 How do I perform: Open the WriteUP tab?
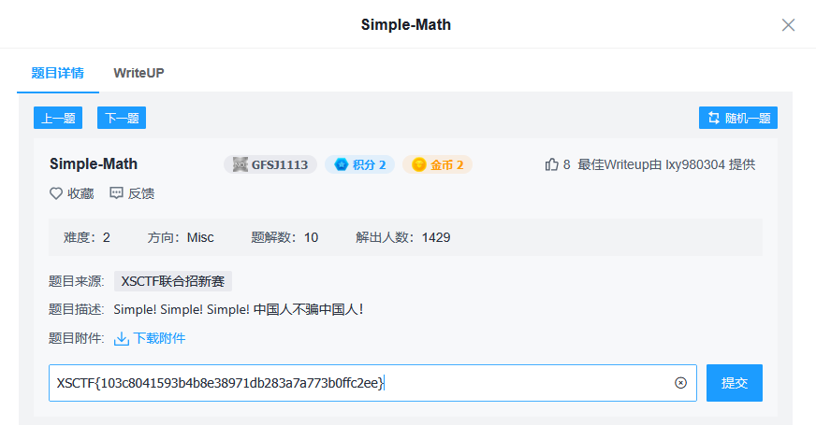click(138, 73)
